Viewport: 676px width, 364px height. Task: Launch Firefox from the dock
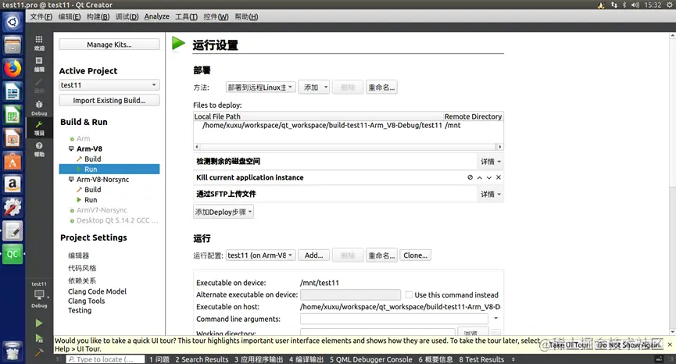[12, 68]
